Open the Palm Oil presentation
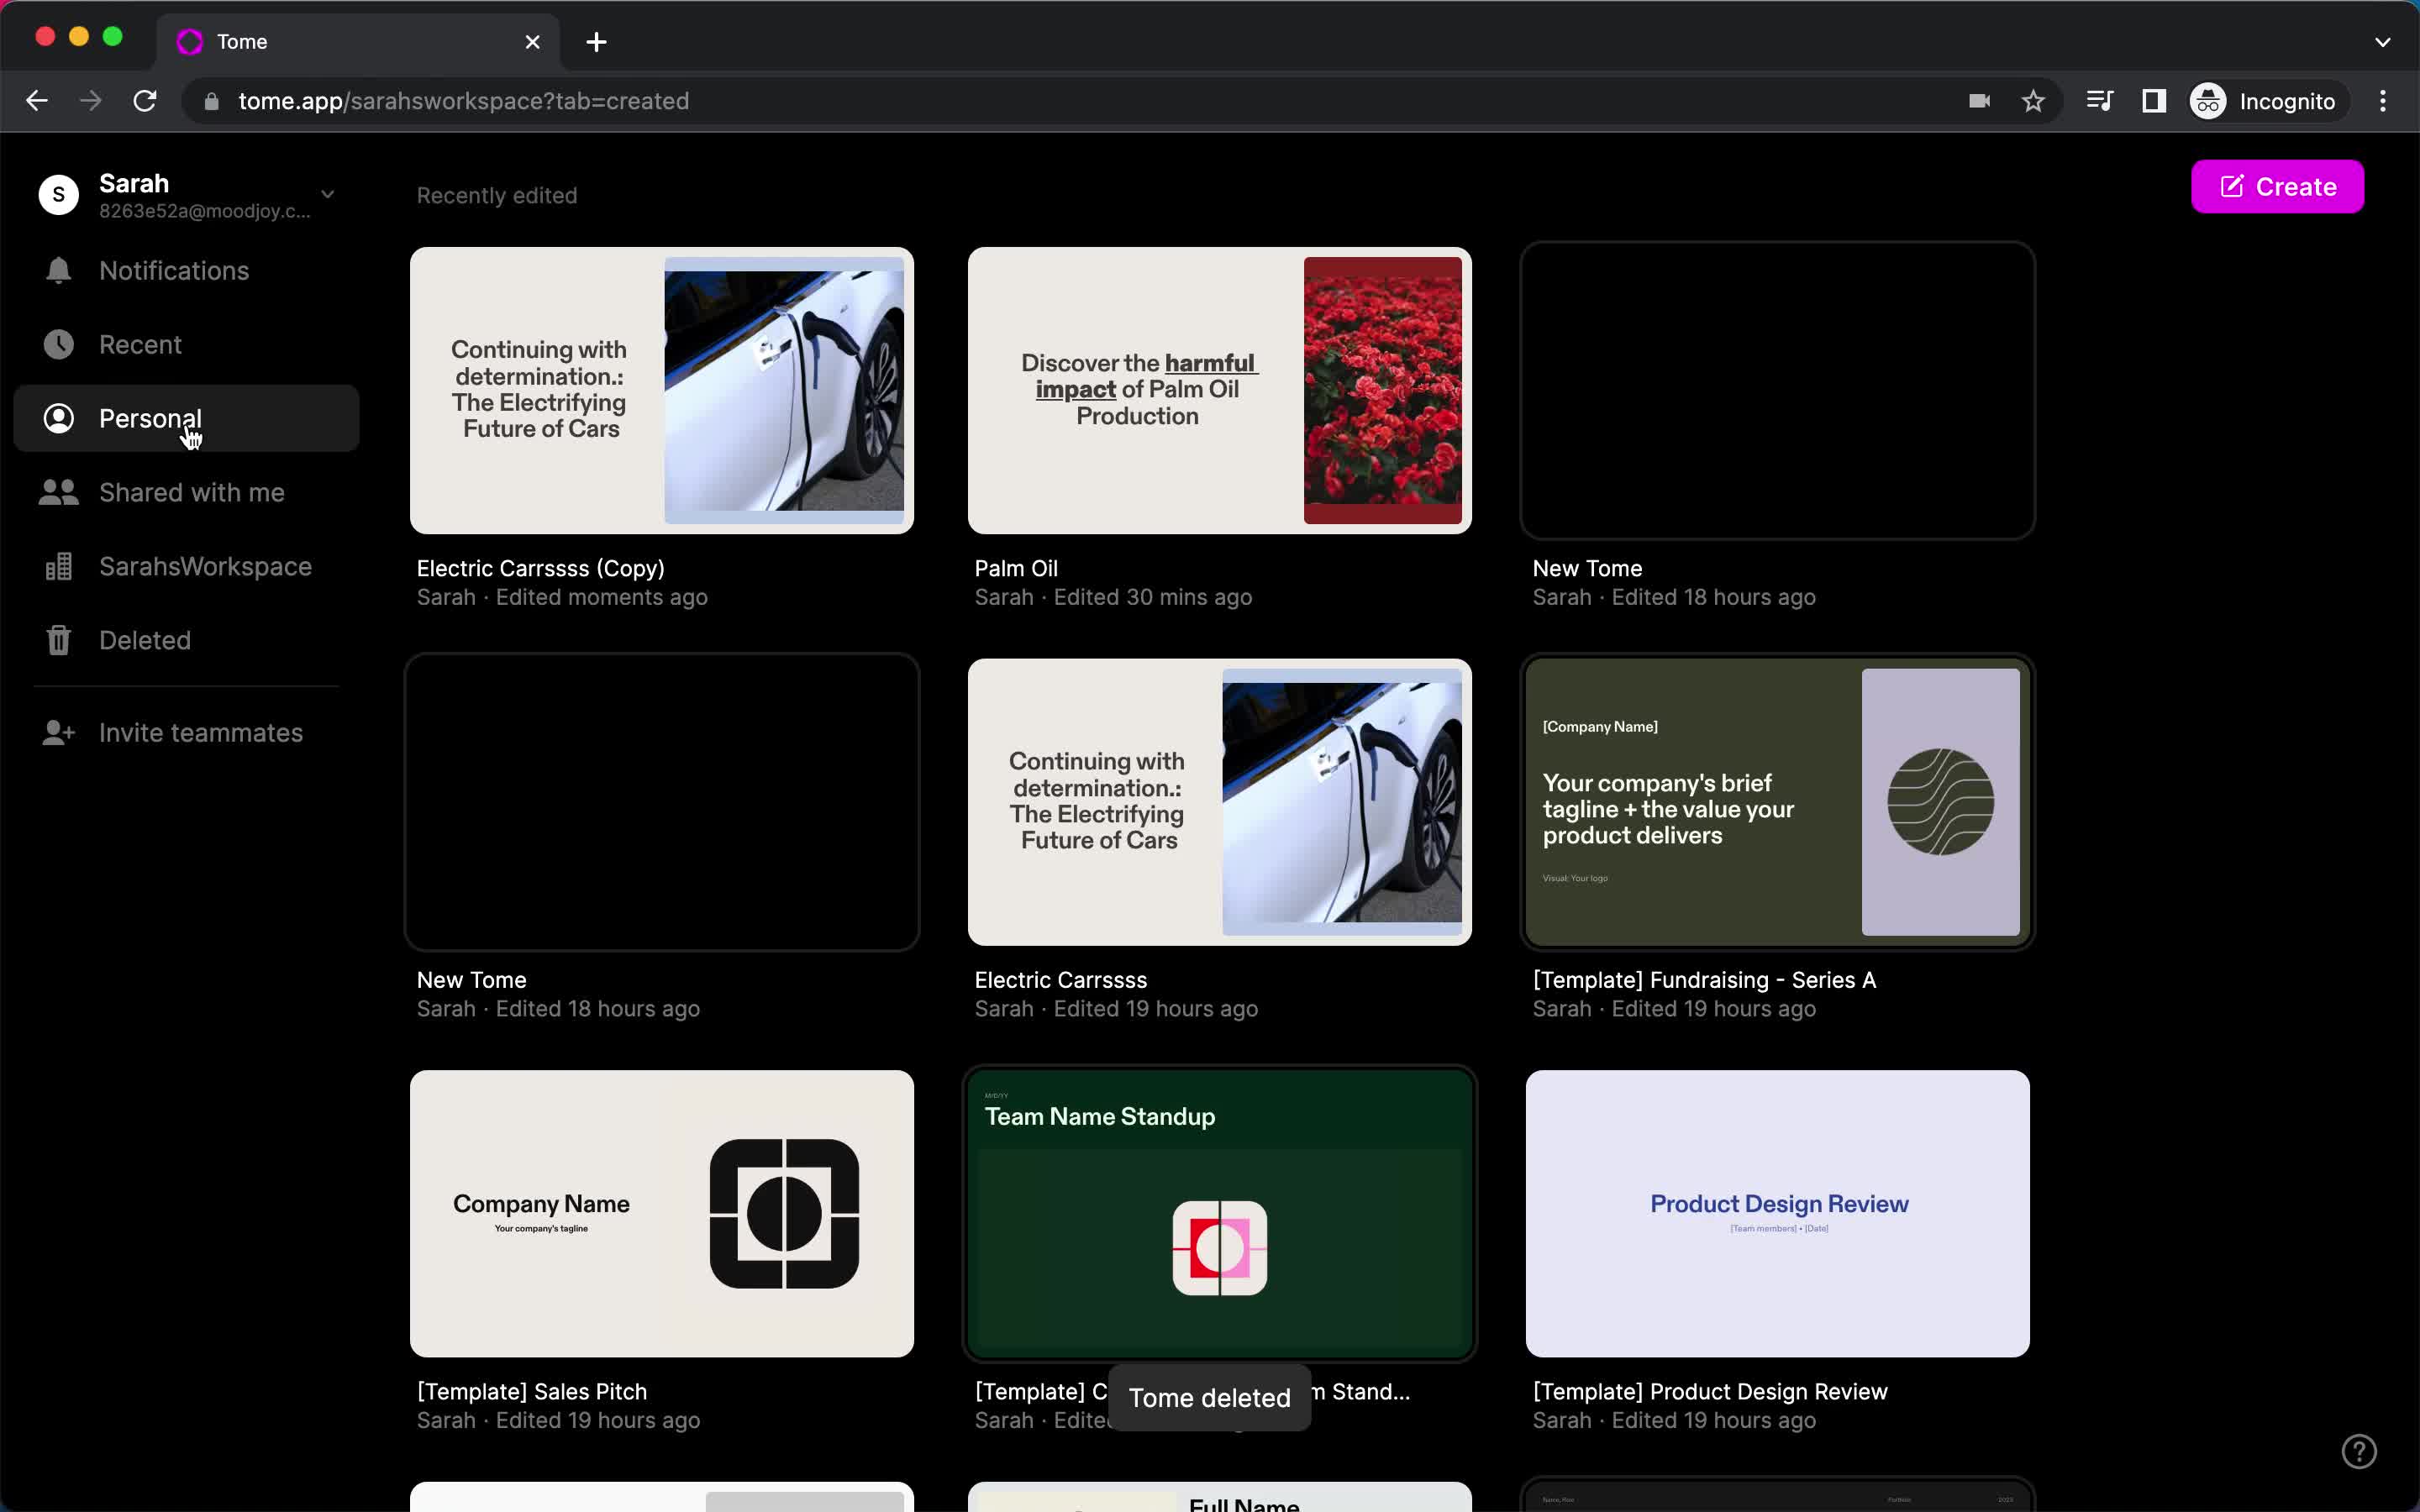This screenshot has height=1512, width=2420. (x=1219, y=391)
